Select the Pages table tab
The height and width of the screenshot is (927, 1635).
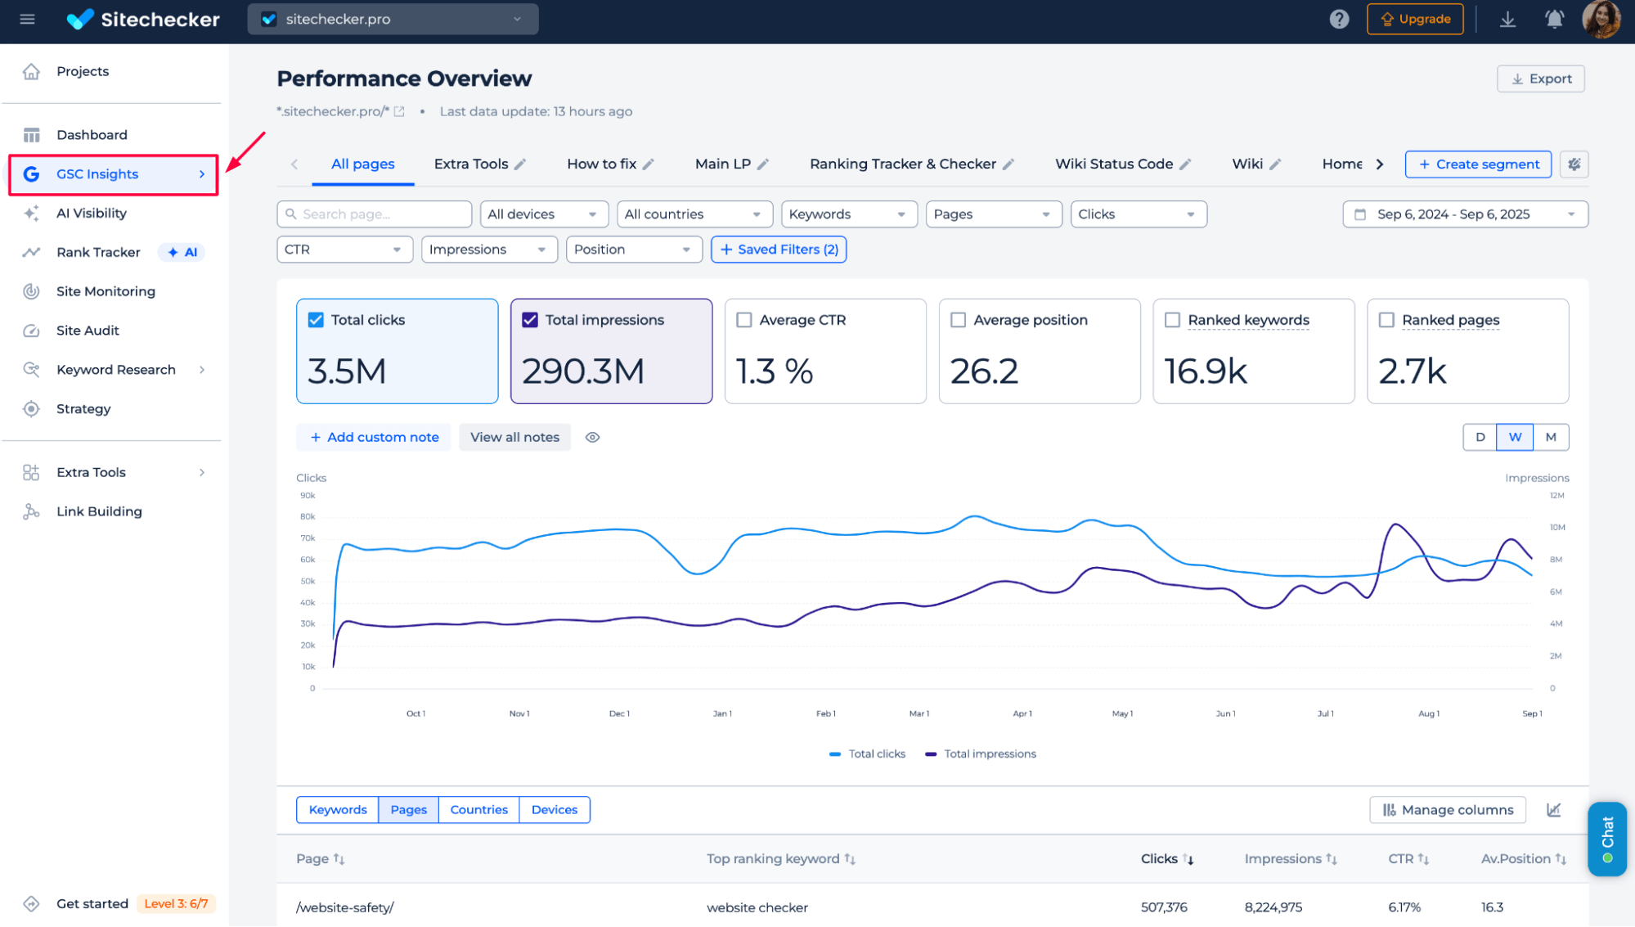pos(409,810)
